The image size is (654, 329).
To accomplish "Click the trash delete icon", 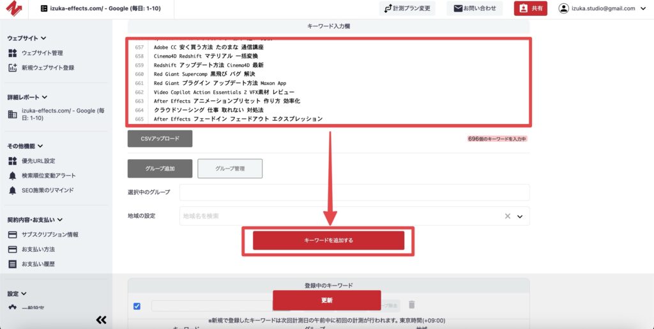I will tap(412, 305).
